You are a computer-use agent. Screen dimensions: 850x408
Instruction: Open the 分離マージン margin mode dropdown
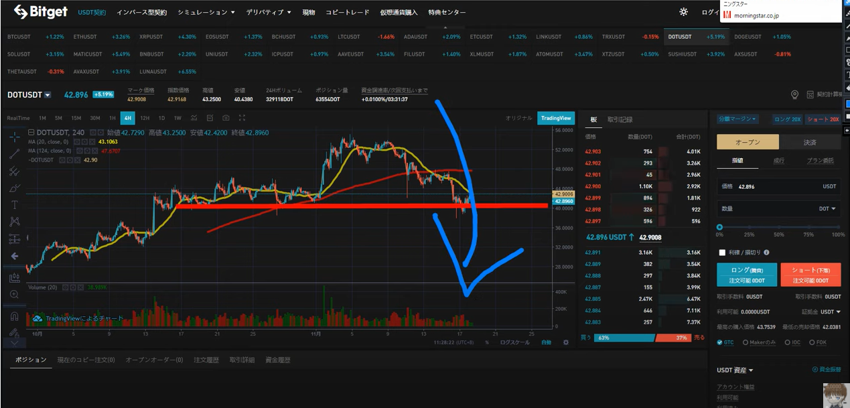coord(737,119)
